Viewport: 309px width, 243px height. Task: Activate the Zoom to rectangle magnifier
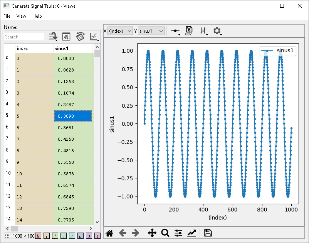point(165,233)
